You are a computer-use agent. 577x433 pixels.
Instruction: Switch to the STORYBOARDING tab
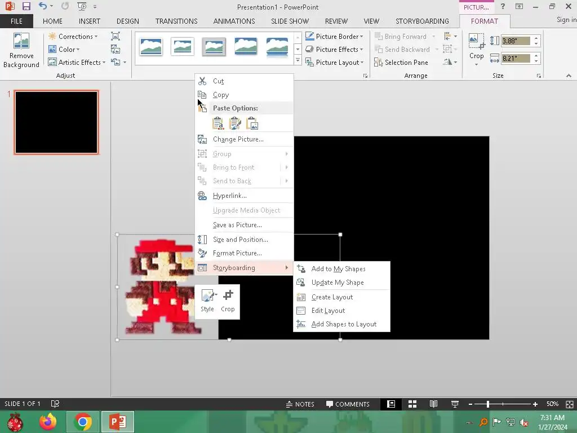click(x=422, y=21)
